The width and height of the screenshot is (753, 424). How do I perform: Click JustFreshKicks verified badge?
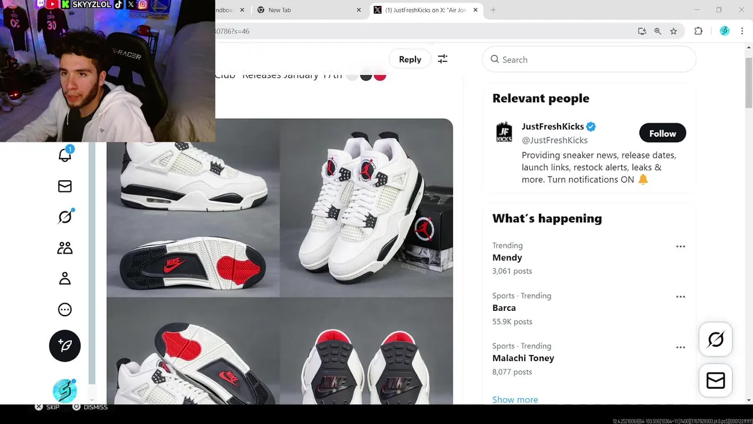[x=591, y=127]
